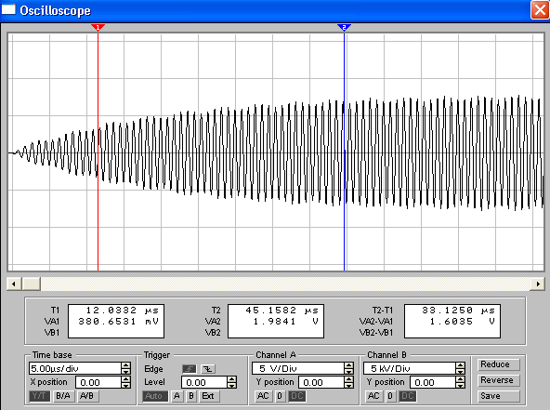Image resolution: width=550 pixels, height=410 pixels.
Task: Enable Y/T display mode
Action: (39, 396)
